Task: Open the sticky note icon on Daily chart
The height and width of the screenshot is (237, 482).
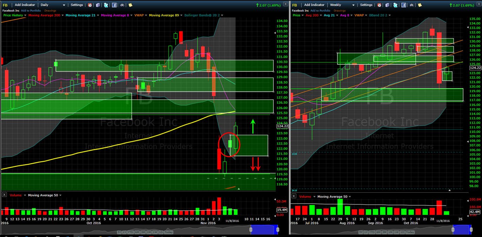Action: pyautogui.click(x=130, y=5)
